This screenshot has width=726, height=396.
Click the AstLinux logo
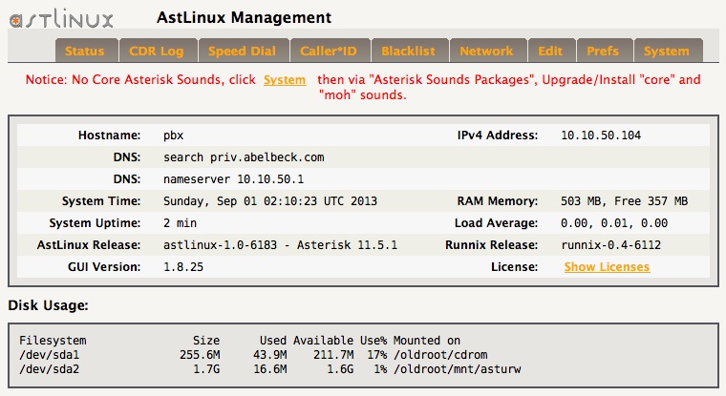(61, 18)
